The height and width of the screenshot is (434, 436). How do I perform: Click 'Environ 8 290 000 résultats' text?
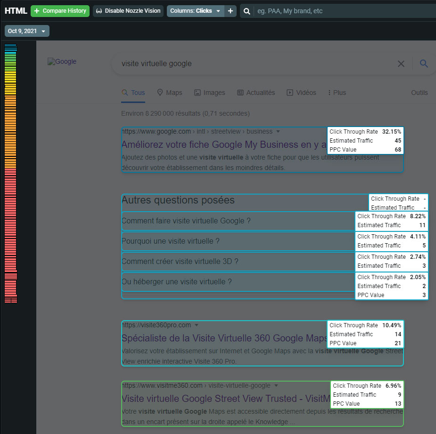185,113
